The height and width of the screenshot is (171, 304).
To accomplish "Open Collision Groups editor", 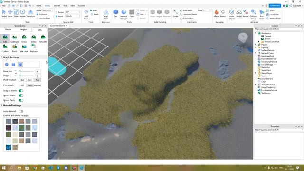I will 253,14.
